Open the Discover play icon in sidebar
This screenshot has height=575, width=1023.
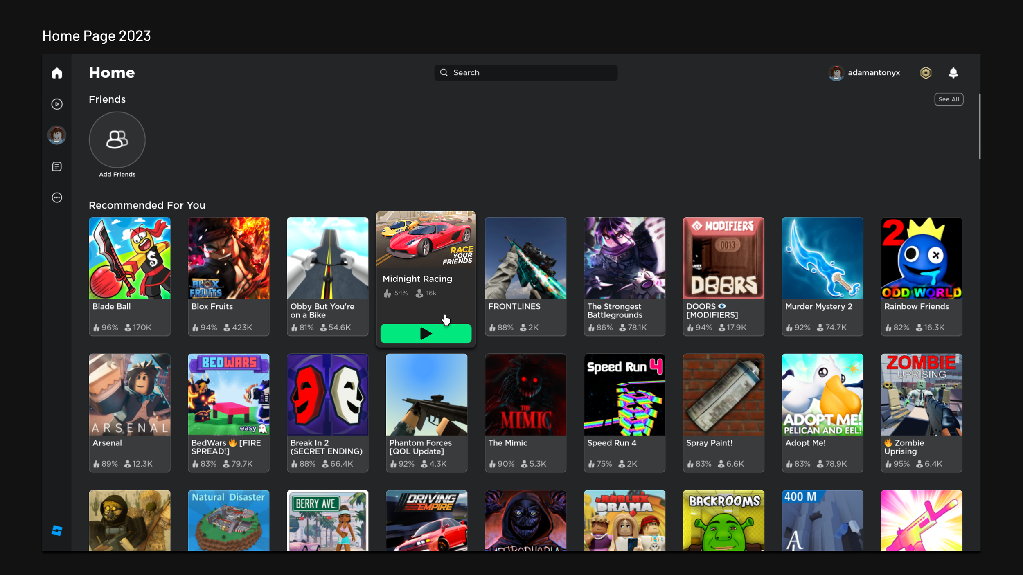click(x=57, y=104)
